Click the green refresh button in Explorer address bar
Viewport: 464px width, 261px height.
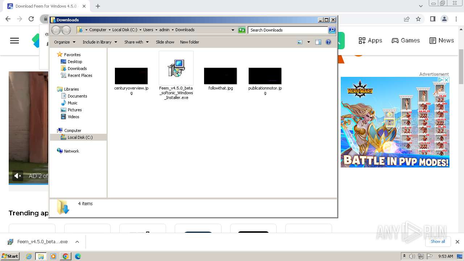242,30
